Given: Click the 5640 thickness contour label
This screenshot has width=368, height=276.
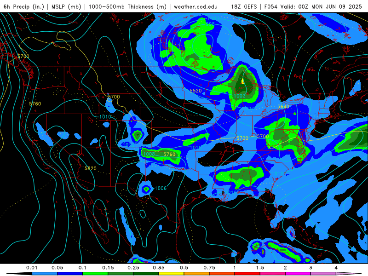Looking at the screenshot, I should pyautogui.click(x=283, y=107).
